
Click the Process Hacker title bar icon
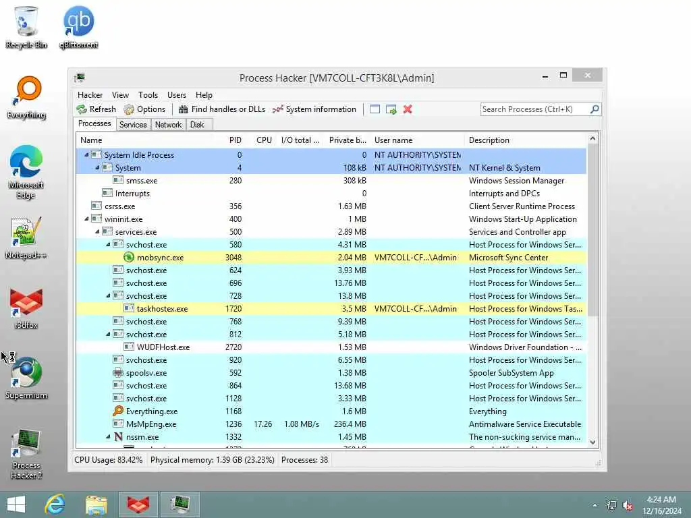click(x=80, y=78)
